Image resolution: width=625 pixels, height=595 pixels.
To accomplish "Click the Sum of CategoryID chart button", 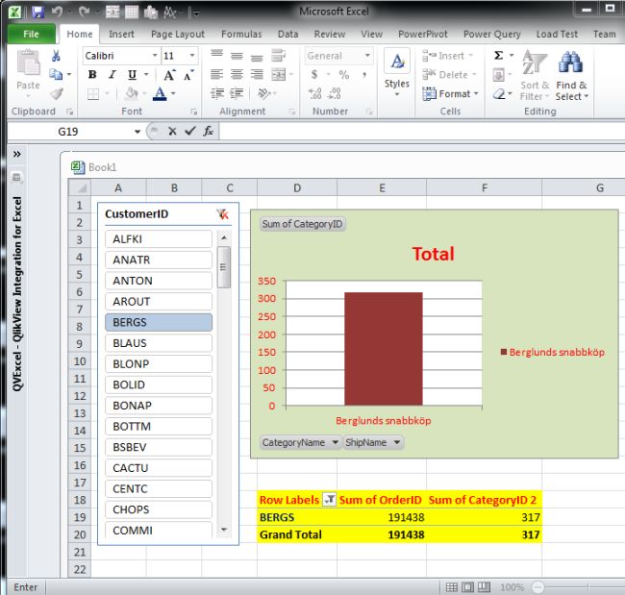I will (x=303, y=224).
